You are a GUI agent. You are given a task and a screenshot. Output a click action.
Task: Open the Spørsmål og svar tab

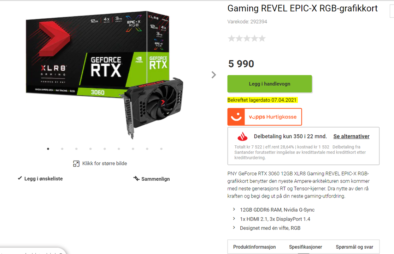(x=354, y=247)
